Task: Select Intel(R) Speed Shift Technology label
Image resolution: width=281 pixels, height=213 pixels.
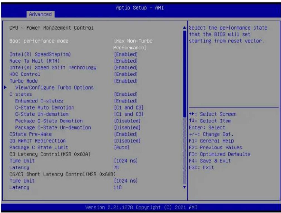Action: 53,67
